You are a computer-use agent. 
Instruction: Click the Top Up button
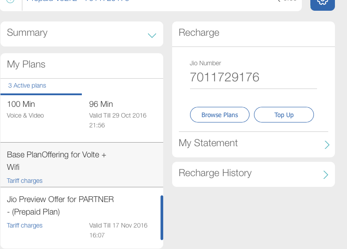[x=284, y=114]
